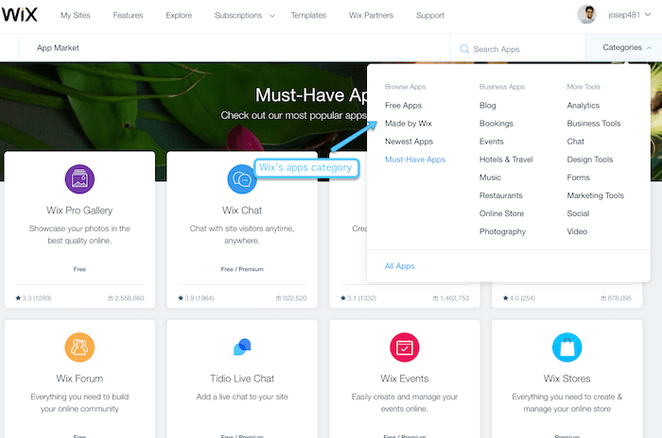The width and height of the screenshot is (662, 438).
Task: Open the Blog category
Action: (x=488, y=106)
